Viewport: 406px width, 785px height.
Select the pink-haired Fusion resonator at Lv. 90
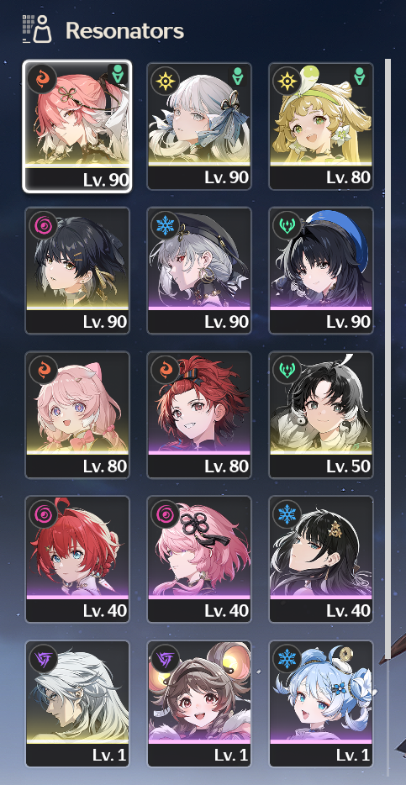(x=77, y=126)
